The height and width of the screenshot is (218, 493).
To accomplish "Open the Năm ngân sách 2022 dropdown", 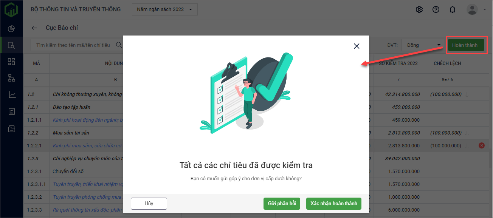I will tap(164, 9).
